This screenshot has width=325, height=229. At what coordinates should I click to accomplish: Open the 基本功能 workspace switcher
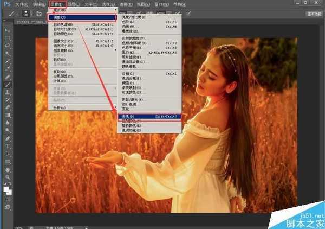[x=313, y=14]
